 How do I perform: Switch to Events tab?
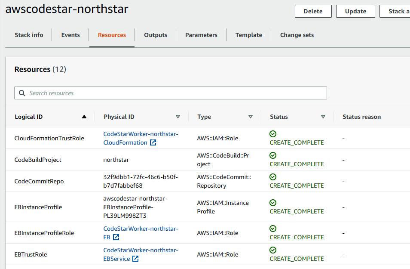pyautogui.click(x=70, y=35)
